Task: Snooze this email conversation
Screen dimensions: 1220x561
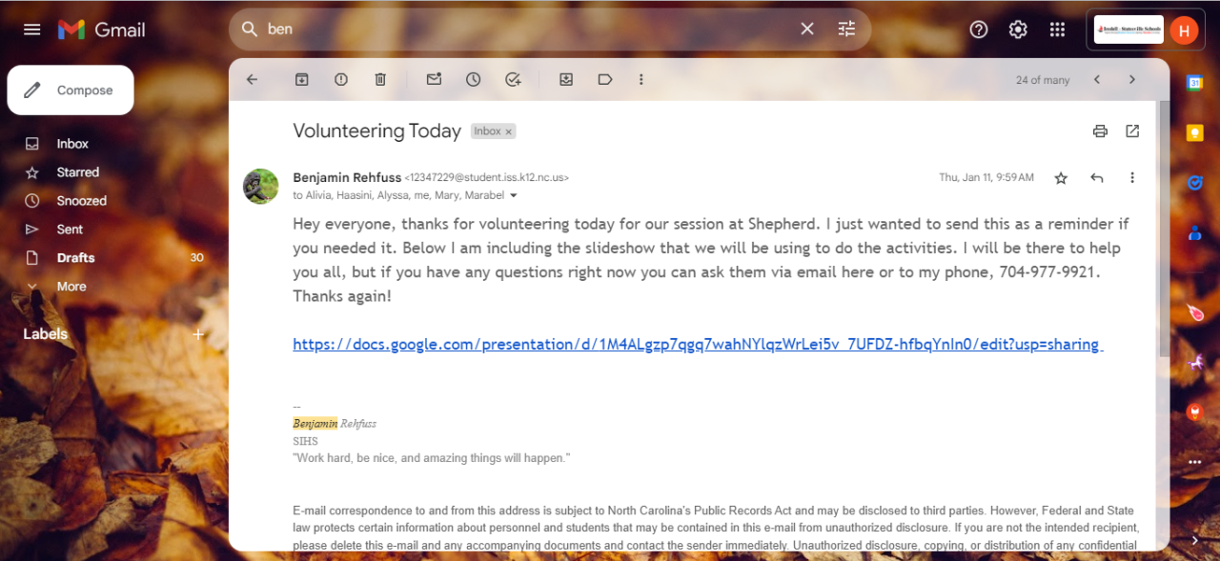Action: (x=474, y=80)
